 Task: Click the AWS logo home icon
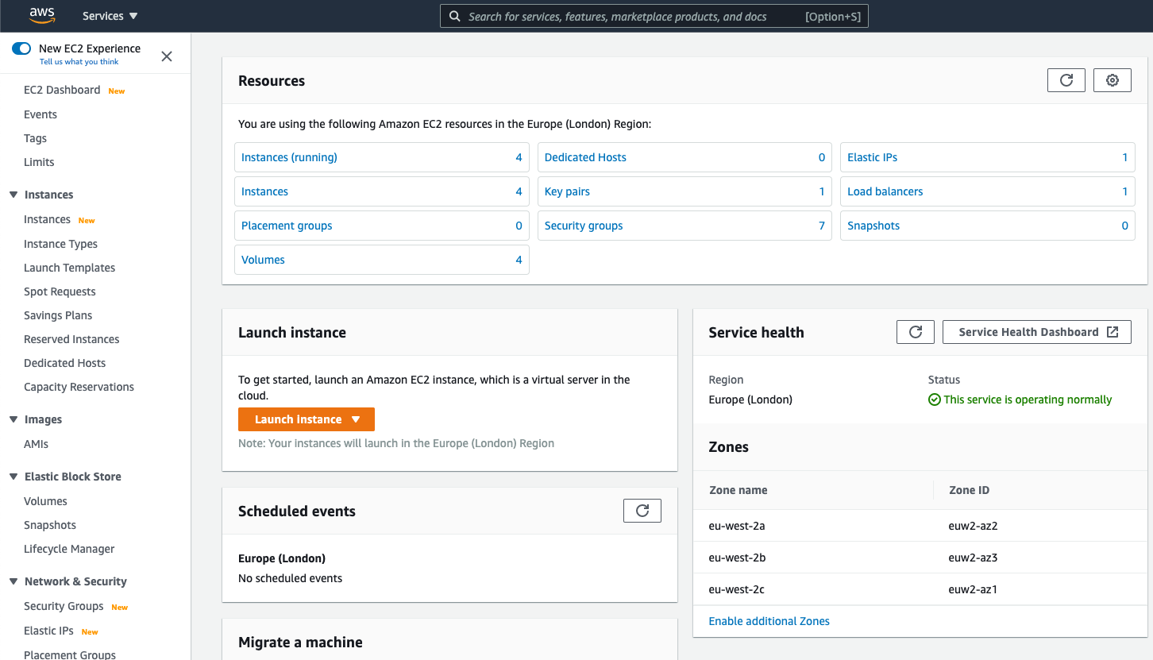pyautogui.click(x=41, y=15)
